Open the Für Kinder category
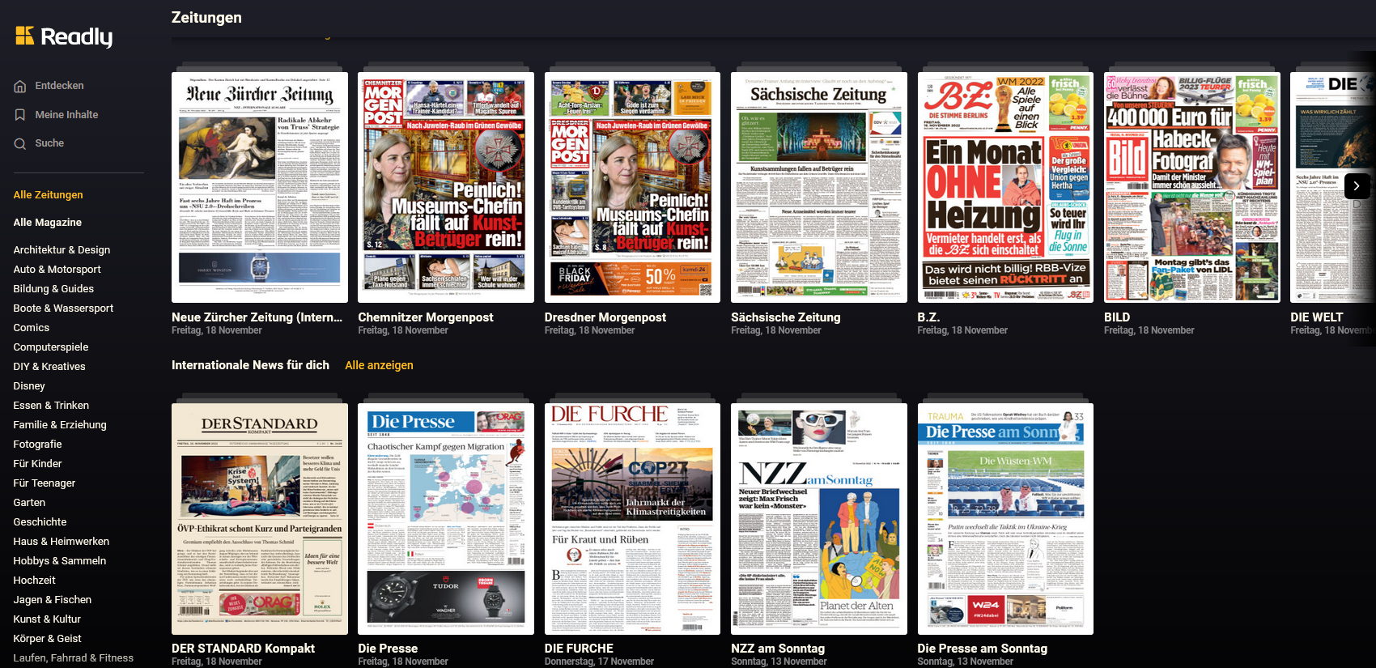Screen dimensions: 1376x668 (37, 464)
